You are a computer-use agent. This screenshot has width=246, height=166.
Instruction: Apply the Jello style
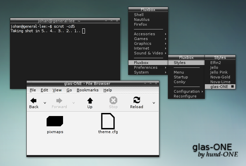(x=220, y=67)
